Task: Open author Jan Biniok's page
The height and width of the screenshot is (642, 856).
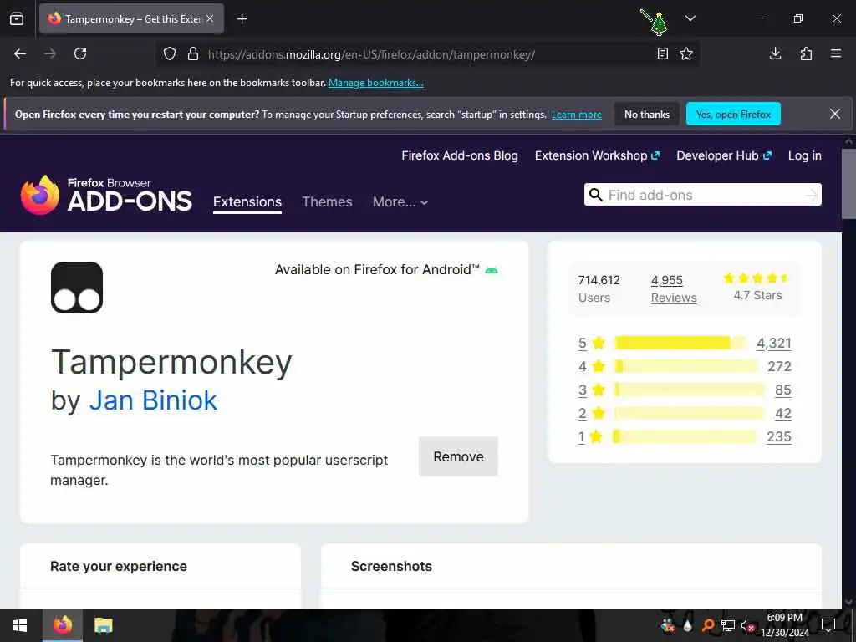Action: [153, 400]
